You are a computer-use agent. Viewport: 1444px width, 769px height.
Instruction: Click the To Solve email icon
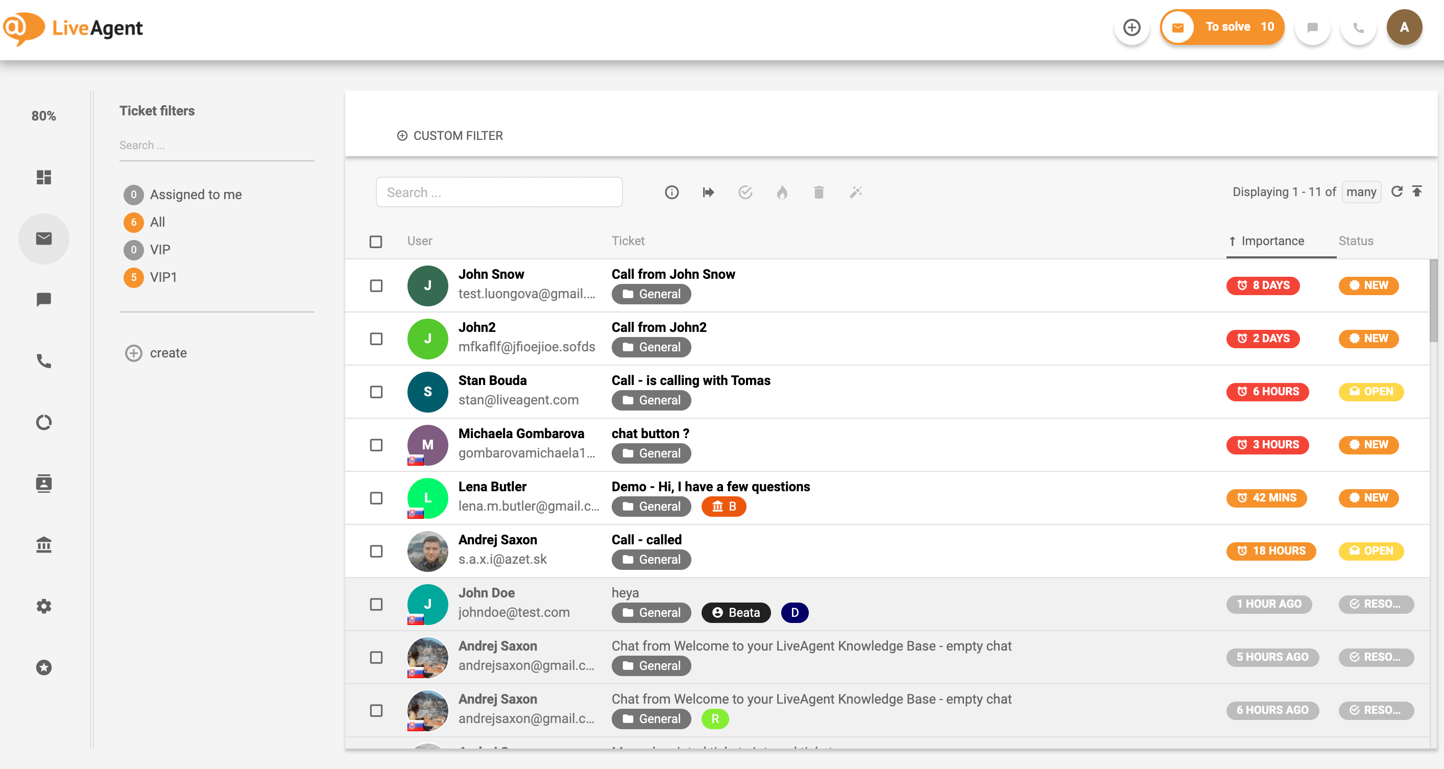[x=1177, y=27]
